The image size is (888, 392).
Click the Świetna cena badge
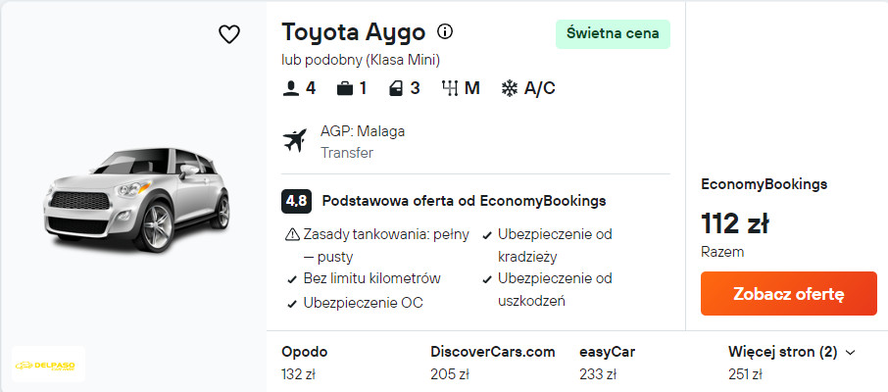point(613,33)
